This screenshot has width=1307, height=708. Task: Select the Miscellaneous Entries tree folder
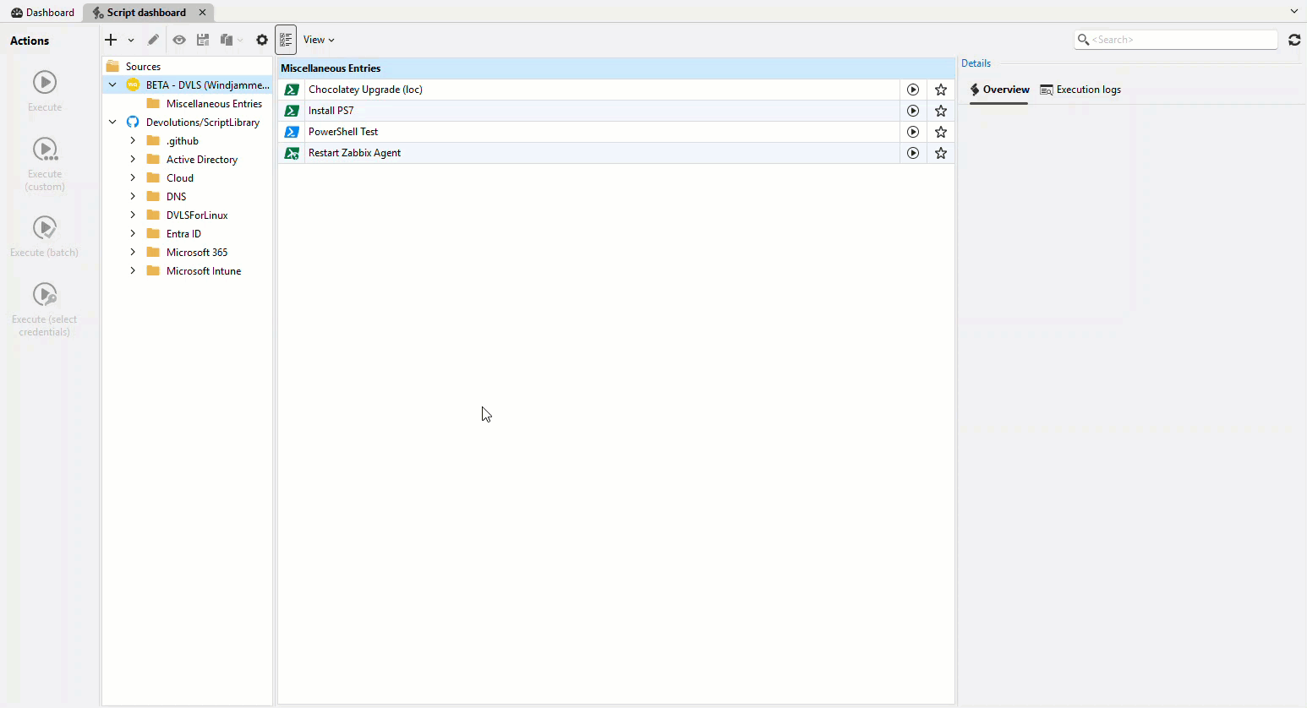pyautogui.click(x=214, y=104)
